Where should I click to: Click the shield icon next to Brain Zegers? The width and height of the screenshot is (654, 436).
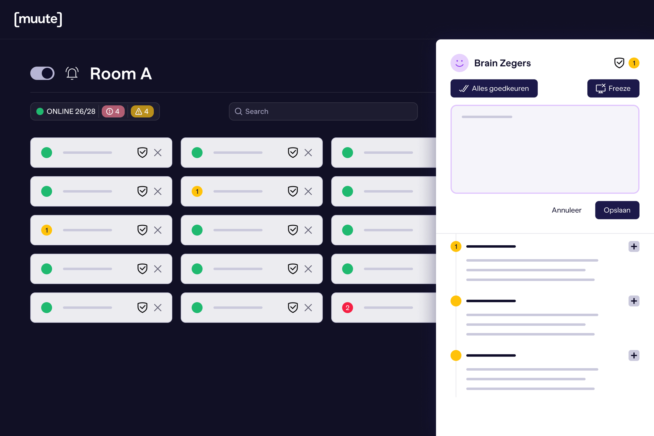tap(619, 63)
